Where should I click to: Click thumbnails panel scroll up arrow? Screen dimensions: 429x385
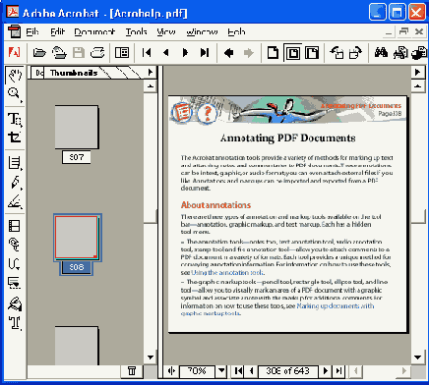point(151,86)
